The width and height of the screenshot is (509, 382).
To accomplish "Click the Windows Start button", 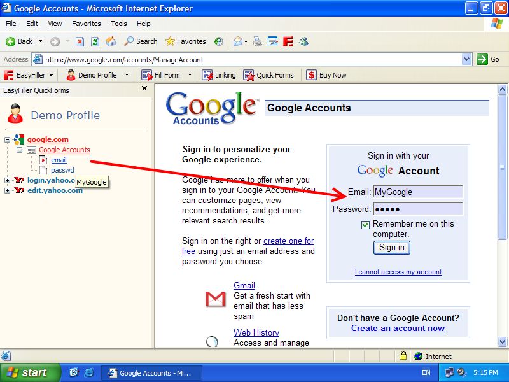I will pyautogui.click(x=30, y=372).
